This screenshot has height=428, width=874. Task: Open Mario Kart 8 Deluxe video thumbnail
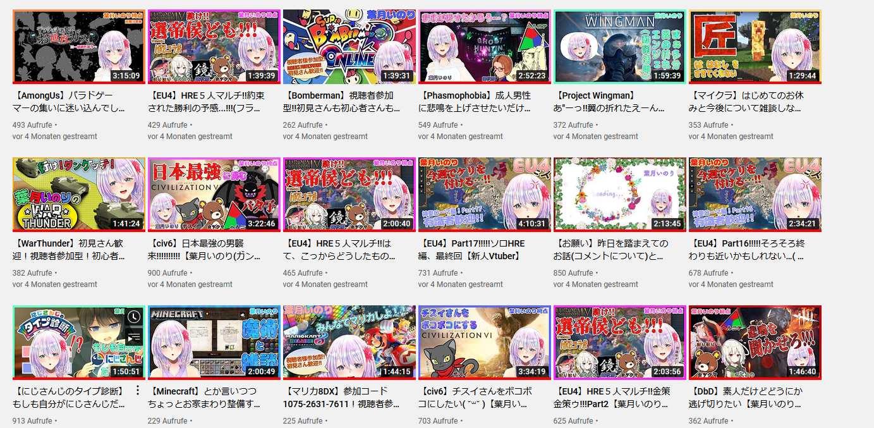(x=349, y=343)
